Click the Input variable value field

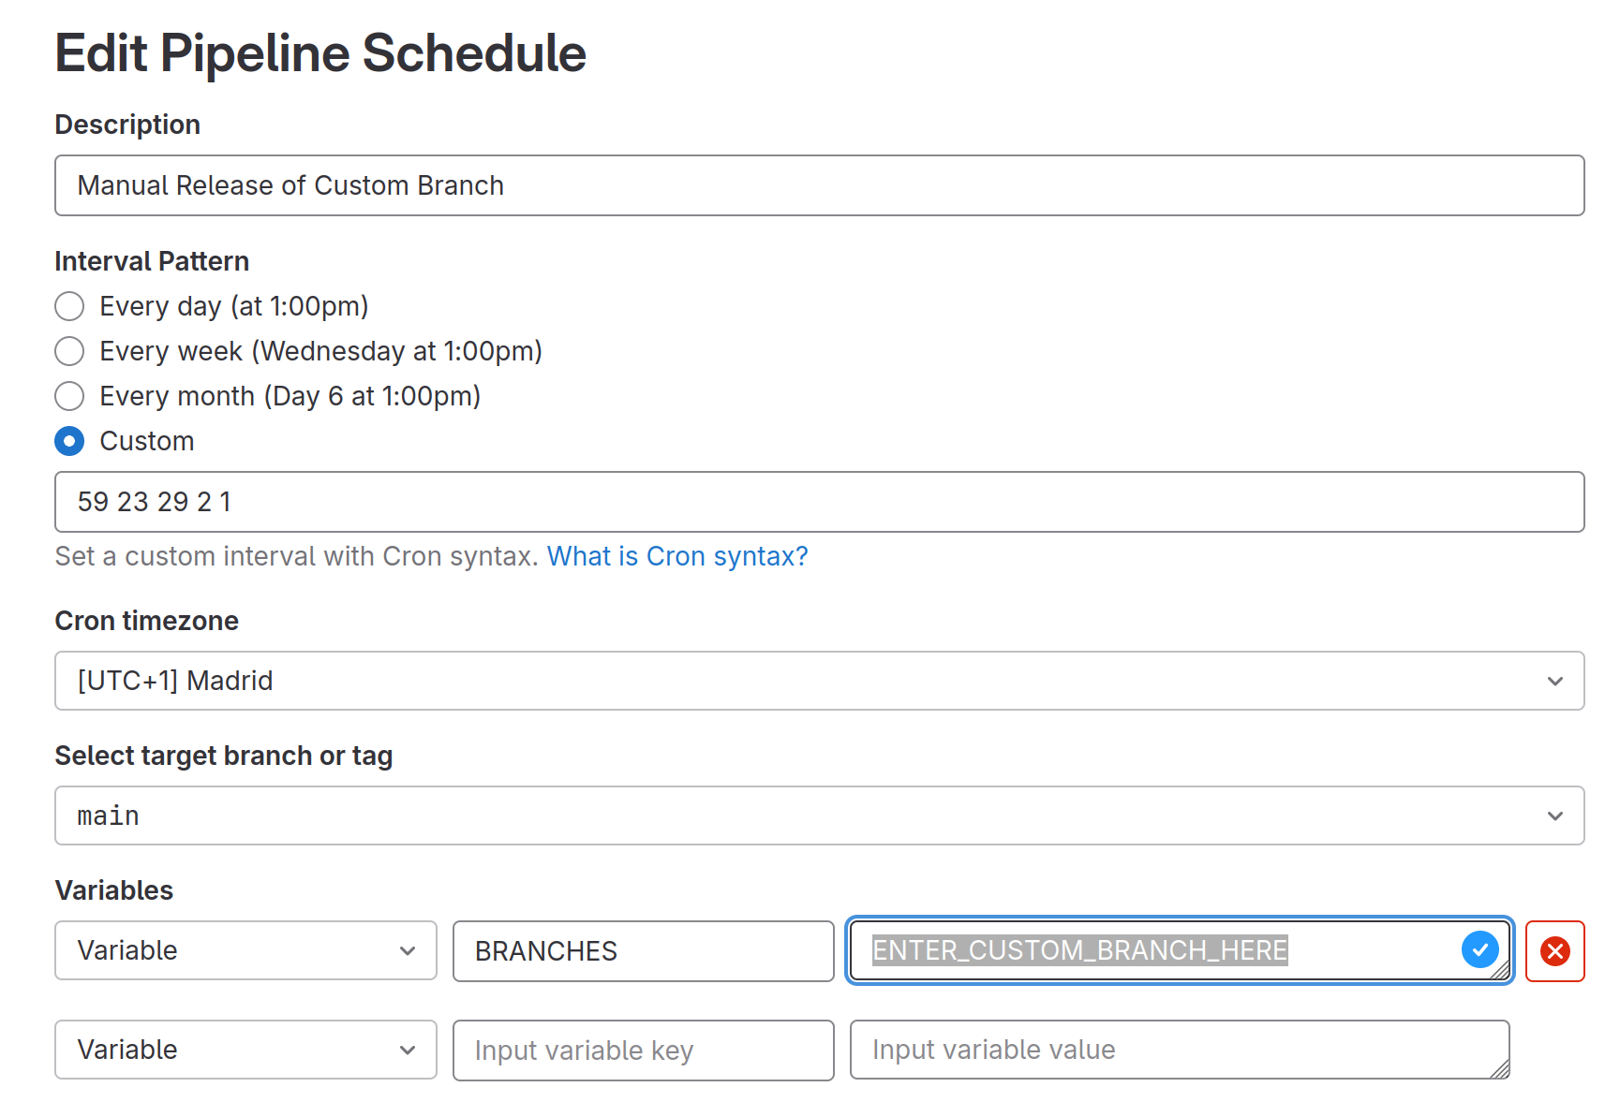click(x=1179, y=1050)
